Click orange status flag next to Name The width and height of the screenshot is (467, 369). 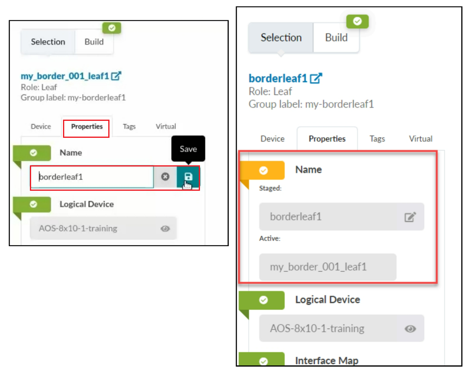click(x=263, y=170)
